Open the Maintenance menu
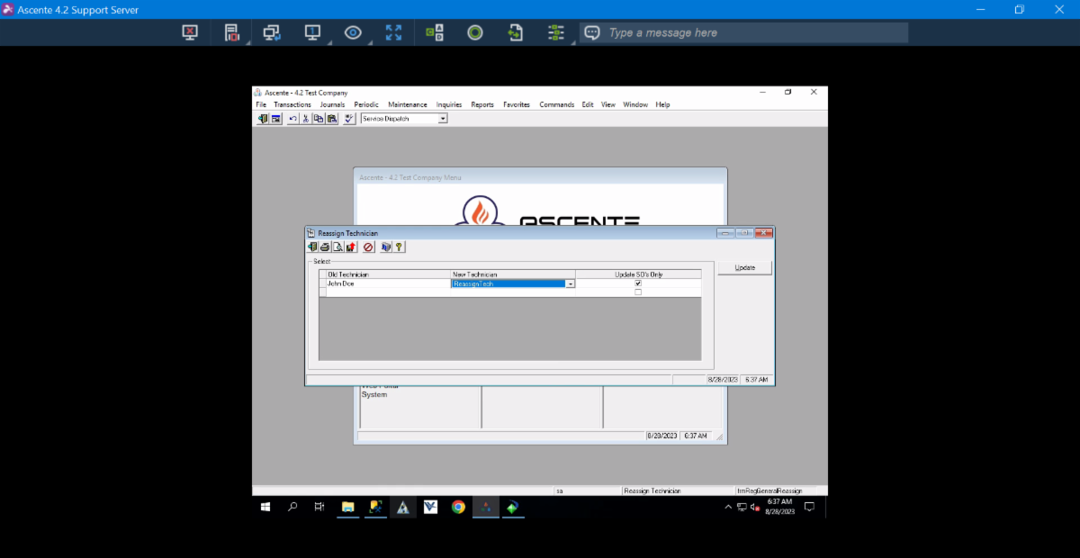 pos(408,104)
